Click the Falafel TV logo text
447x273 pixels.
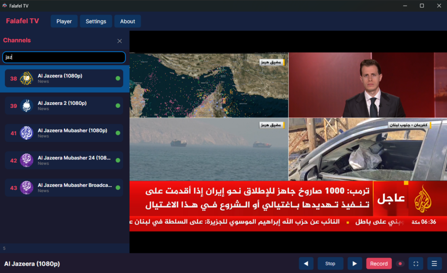tap(22, 21)
